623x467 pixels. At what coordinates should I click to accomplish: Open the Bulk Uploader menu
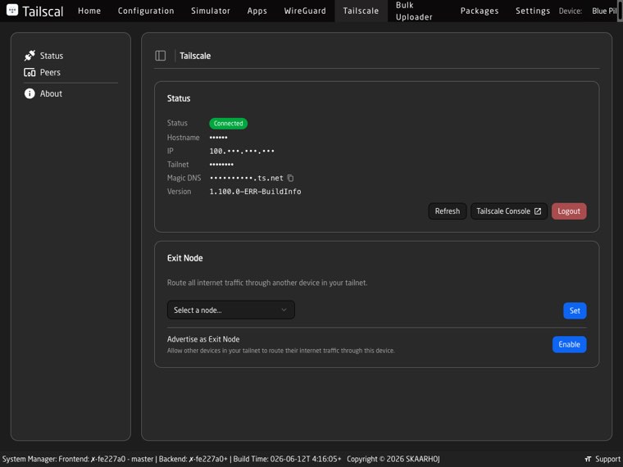tap(414, 11)
